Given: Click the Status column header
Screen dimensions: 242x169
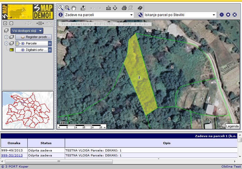Looking at the screenshot, I should 46,143.
